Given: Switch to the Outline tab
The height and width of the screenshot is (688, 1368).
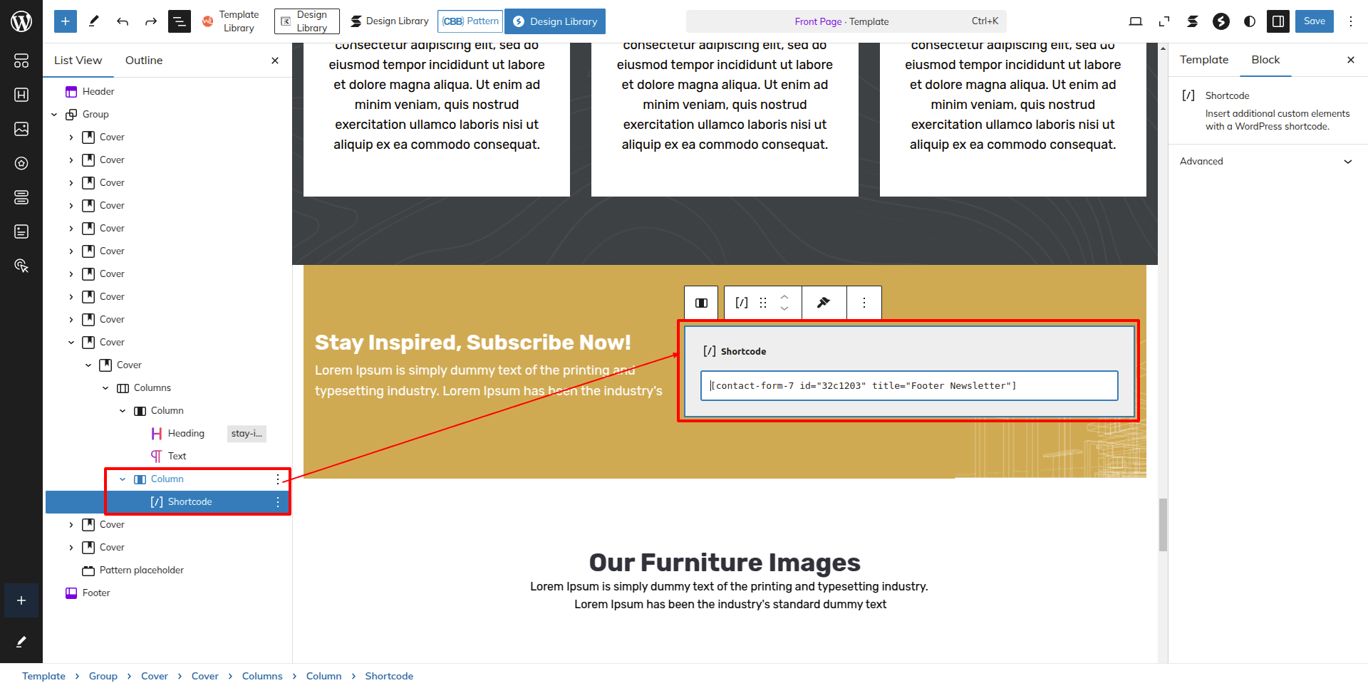Looking at the screenshot, I should (x=144, y=60).
